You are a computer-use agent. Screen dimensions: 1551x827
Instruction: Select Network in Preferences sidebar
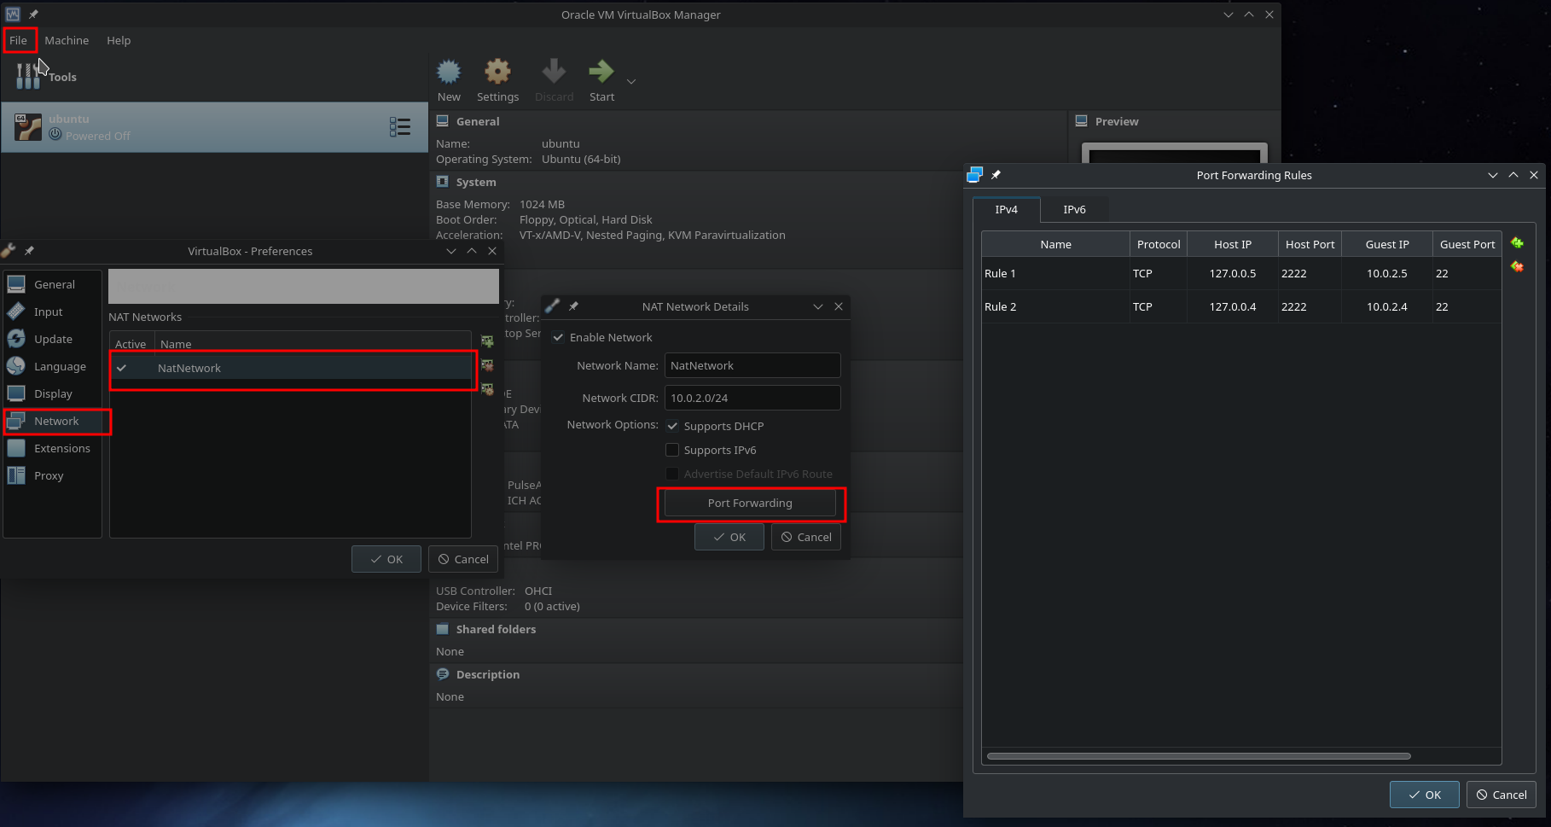coord(53,421)
